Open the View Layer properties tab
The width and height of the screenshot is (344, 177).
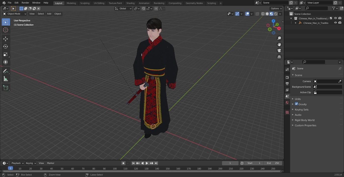[287, 90]
